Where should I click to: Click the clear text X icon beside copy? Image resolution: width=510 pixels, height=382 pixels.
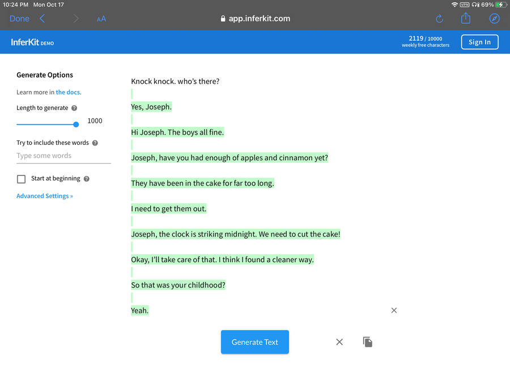tap(339, 342)
